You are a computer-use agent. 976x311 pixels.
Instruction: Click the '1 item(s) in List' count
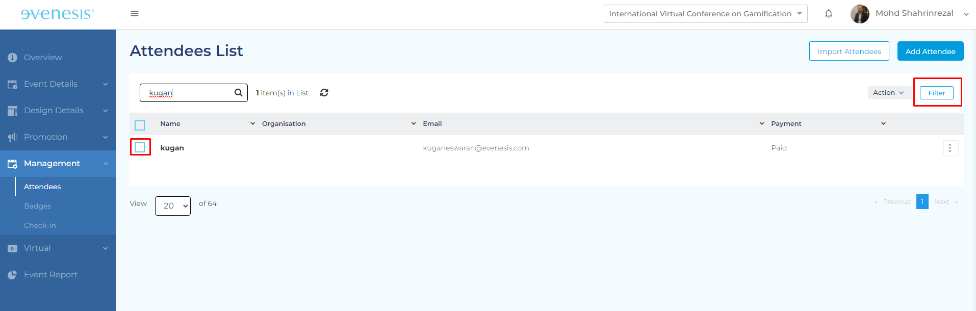[282, 93]
